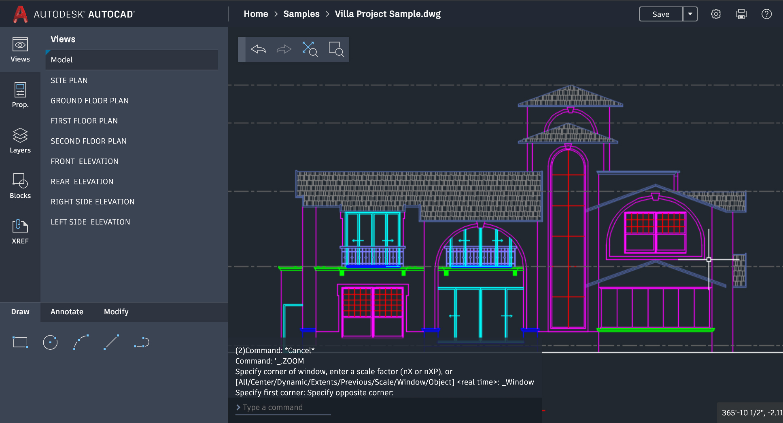
Task: Open the XREF panel
Action: pos(20,231)
